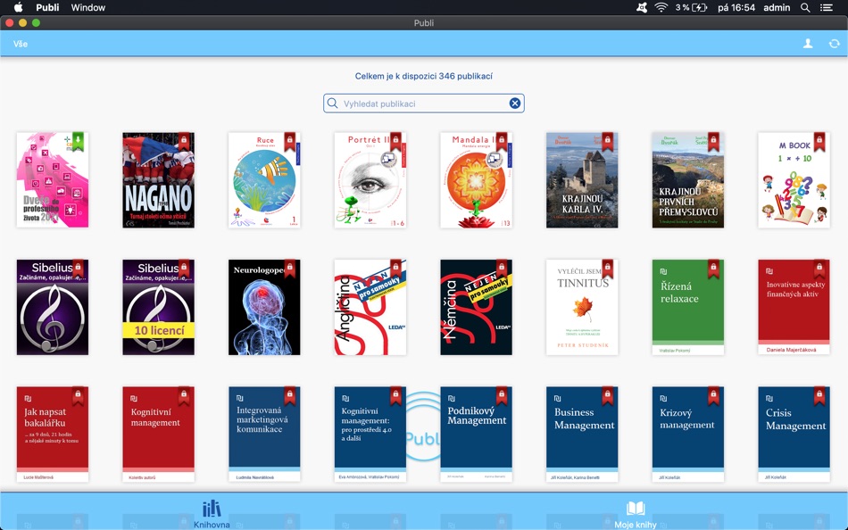Open first Sibelius book without license banner

coord(53,307)
